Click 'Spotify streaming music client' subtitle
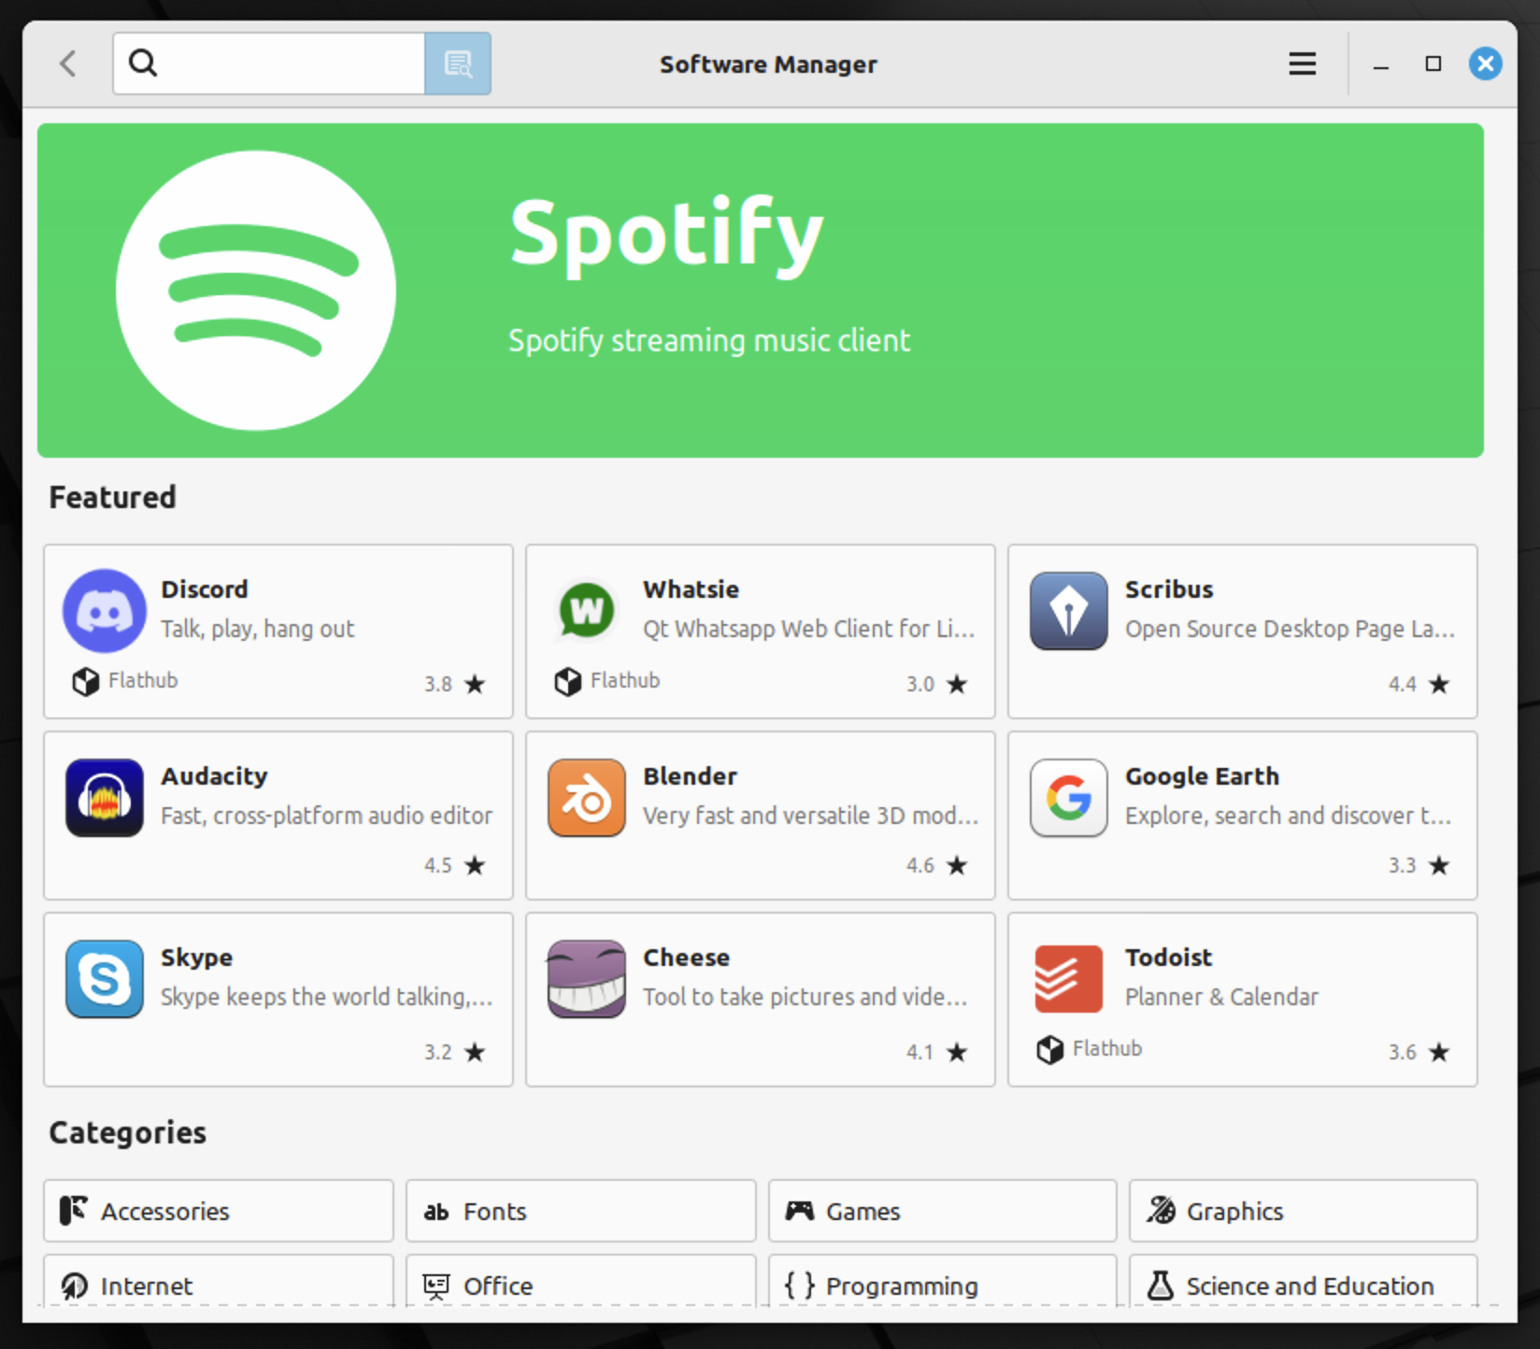The image size is (1540, 1349). tap(709, 341)
